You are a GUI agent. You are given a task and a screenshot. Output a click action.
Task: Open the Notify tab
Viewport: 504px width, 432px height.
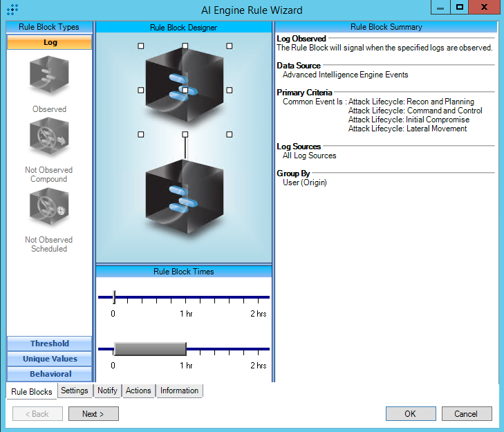[107, 391]
